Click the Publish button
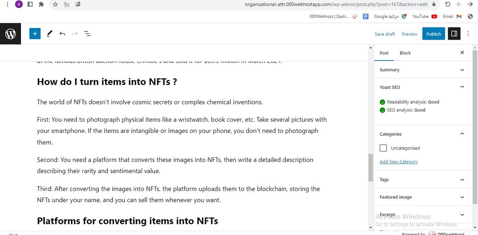The width and height of the screenshot is (478, 235). [434, 34]
